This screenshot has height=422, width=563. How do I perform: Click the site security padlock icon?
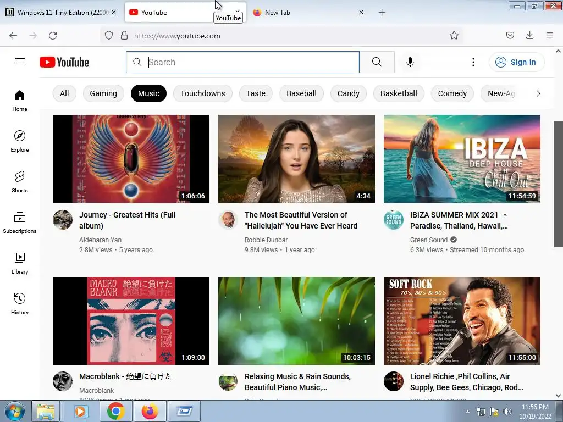124,36
